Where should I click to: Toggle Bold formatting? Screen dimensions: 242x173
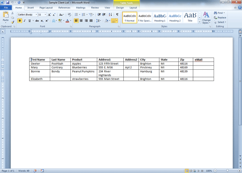coord(20,20)
